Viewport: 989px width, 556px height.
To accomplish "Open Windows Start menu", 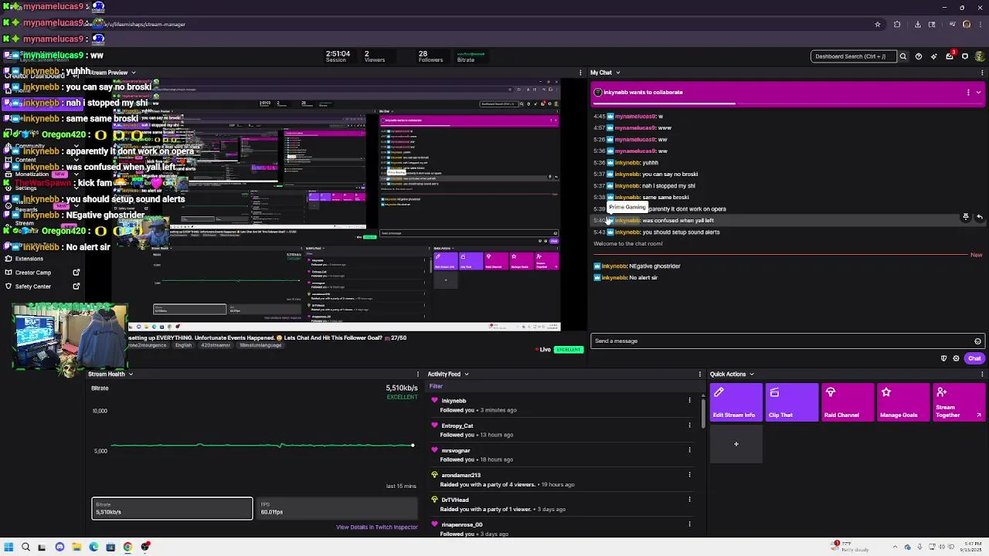I will (x=8, y=547).
